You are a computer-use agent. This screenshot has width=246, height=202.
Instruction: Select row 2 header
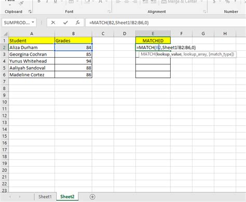click(4, 47)
